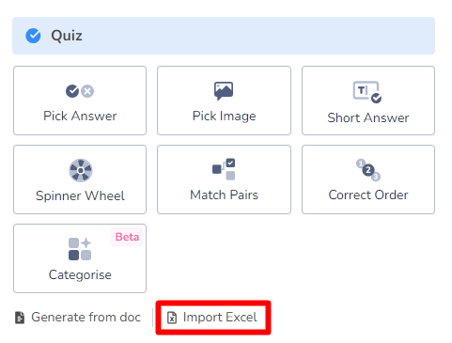The width and height of the screenshot is (452, 343).
Task: Select Short Answer question type text
Action: click(x=368, y=117)
